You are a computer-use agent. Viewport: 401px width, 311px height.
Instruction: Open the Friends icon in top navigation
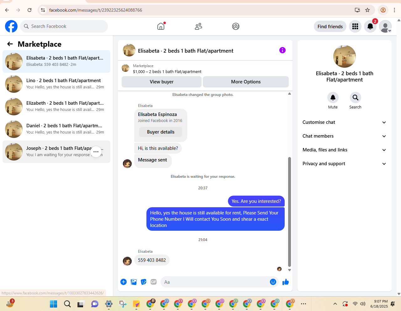tap(198, 26)
